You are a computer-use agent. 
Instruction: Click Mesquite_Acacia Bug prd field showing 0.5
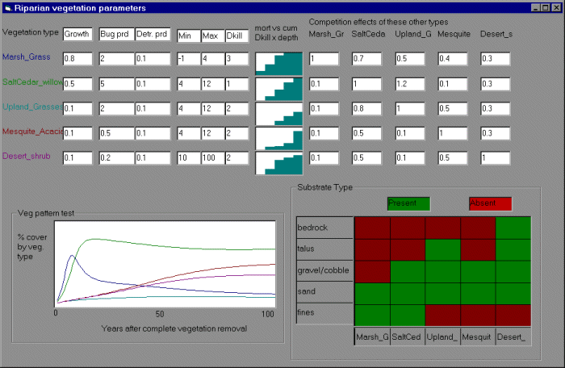tap(114, 133)
